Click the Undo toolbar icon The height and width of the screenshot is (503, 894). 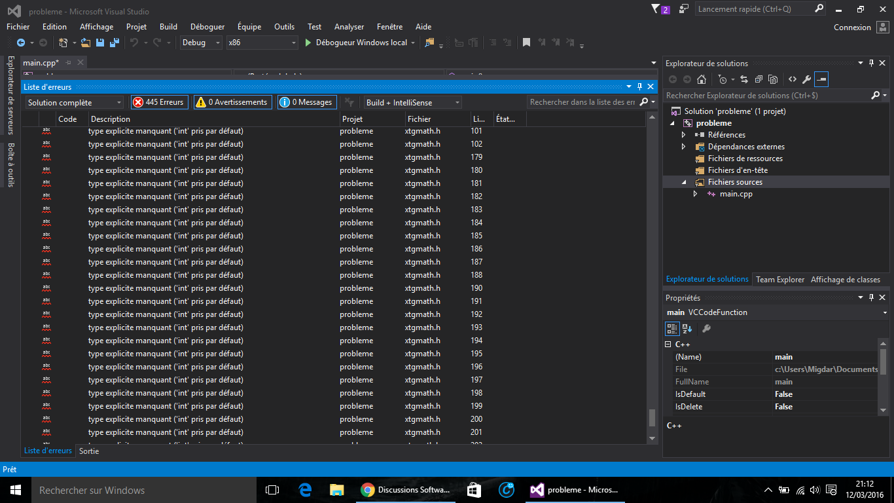pos(134,42)
